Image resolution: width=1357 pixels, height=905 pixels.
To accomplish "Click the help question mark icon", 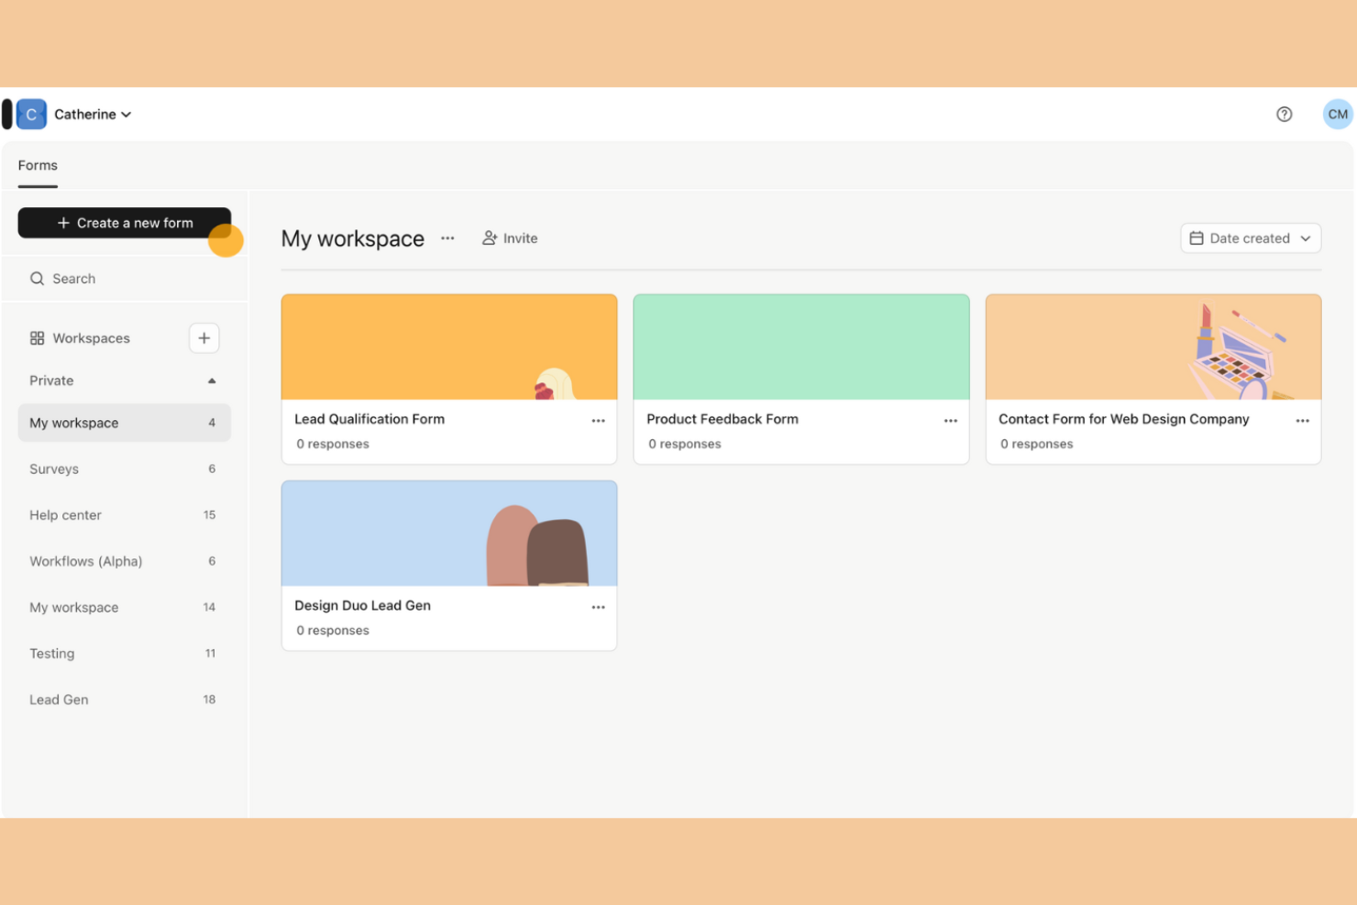I will (x=1284, y=114).
